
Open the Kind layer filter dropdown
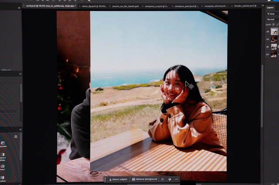pyautogui.click(x=272, y=13)
